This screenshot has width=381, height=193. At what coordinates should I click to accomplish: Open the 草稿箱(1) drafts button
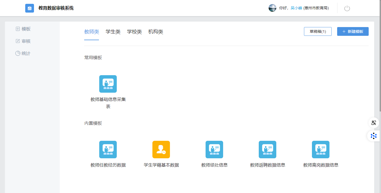pos(318,31)
